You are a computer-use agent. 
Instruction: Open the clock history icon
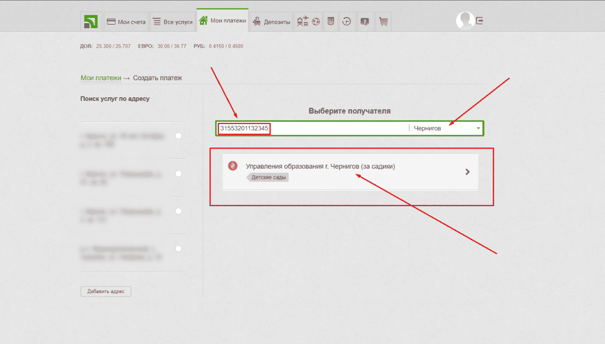(x=347, y=22)
